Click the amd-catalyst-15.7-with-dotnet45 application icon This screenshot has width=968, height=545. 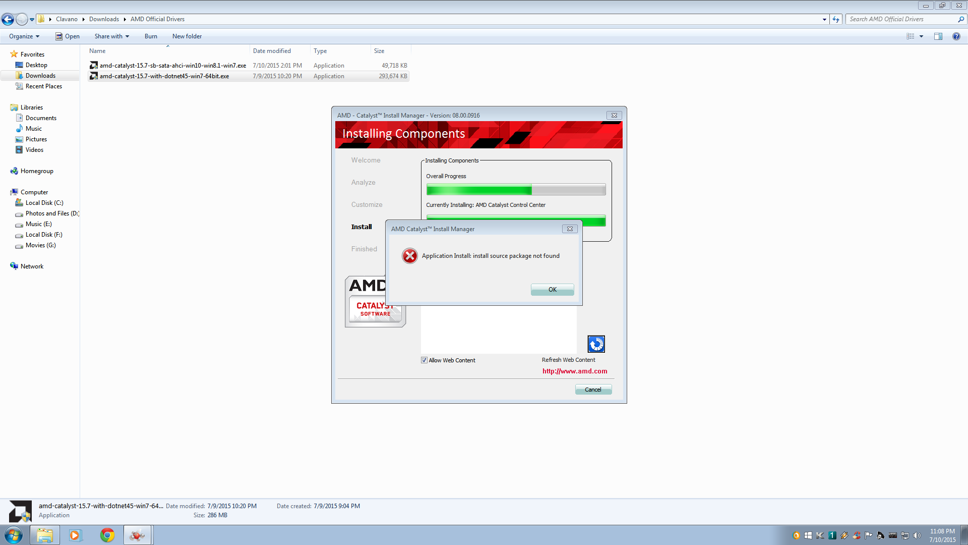tap(94, 76)
